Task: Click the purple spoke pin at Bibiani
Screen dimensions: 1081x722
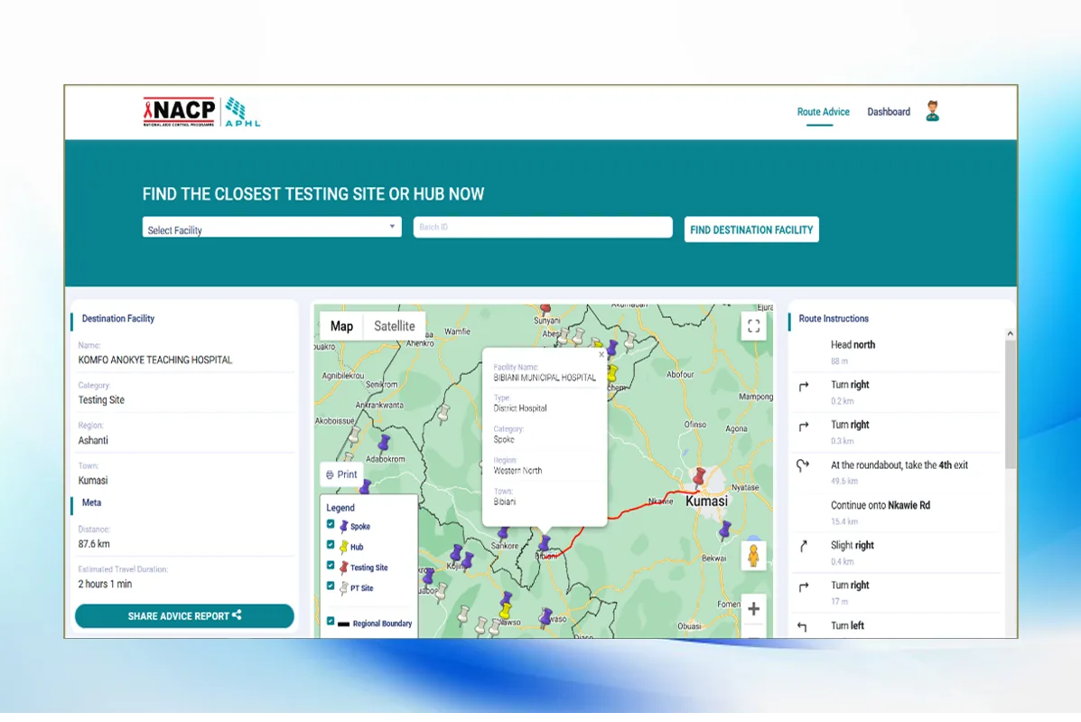Action: pos(544,543)
